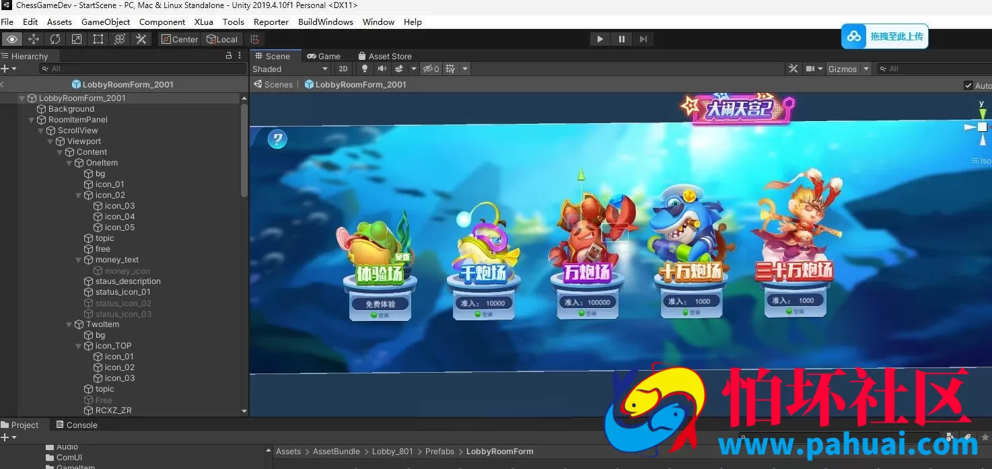This screenshot has width=992, height=469.
Task: Open effects dropdown arrow beside layers icon
Action: click(x=414, y=69)
